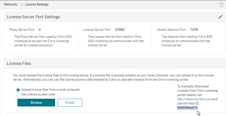Click the Proxy Server Port value 0

[40, 30]
